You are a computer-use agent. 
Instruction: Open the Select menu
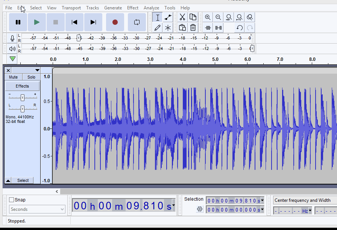[36, 8]
